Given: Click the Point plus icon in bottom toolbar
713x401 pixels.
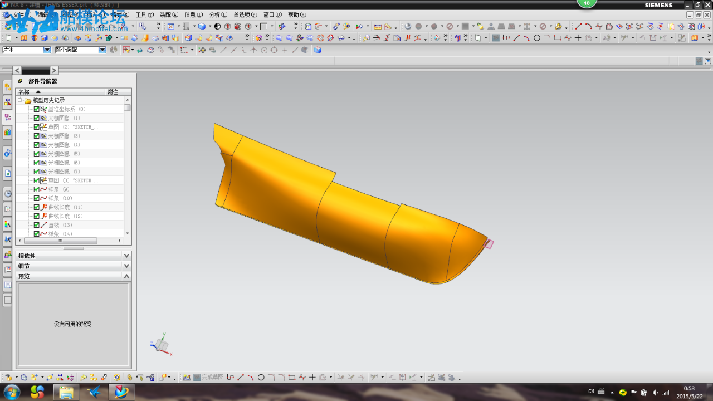Looking at the screenshot, I should pyautogui.click(x=312, y=377).
